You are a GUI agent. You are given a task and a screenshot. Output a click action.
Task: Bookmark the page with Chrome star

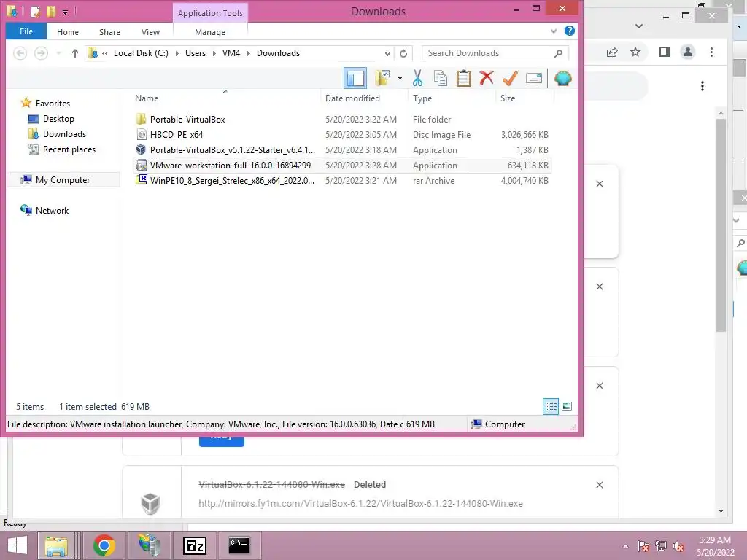pos(635,52)
